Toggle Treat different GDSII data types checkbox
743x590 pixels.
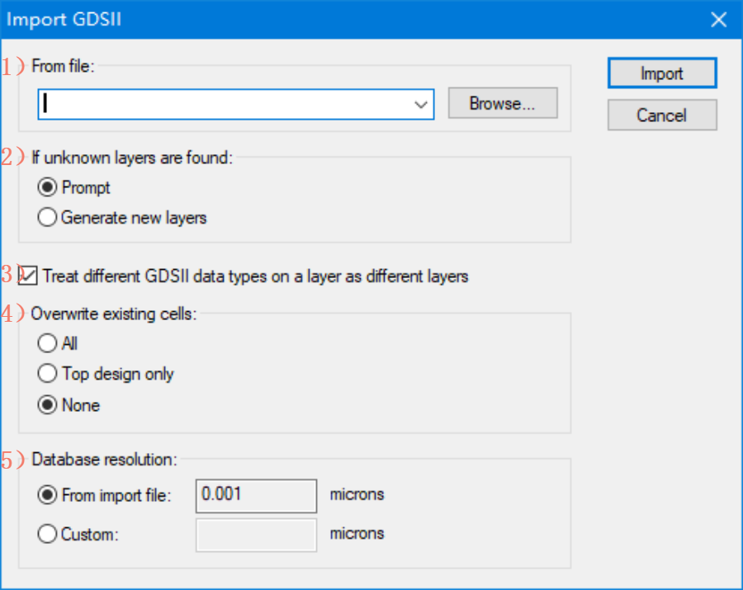coord(30,276)
